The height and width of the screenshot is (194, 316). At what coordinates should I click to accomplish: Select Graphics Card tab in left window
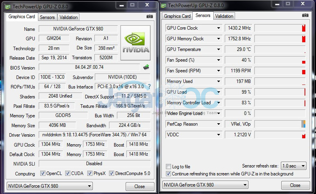click(x=22, y=17)
